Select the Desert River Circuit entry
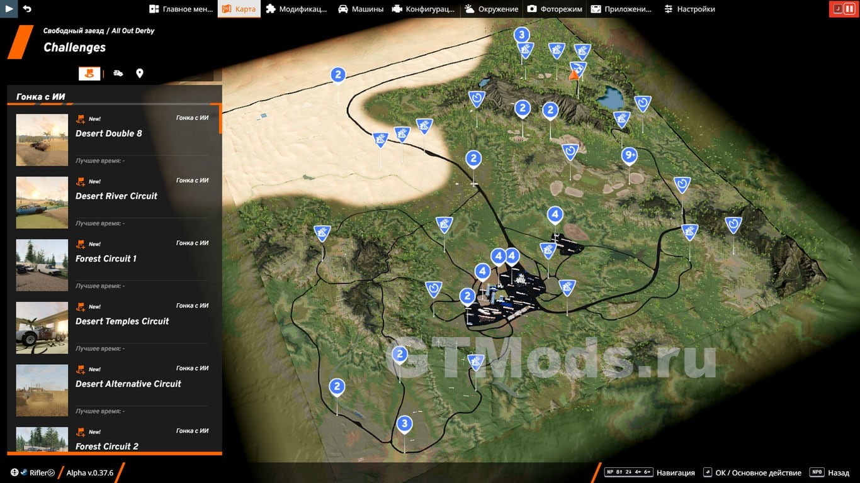 [x=116, y=196]
